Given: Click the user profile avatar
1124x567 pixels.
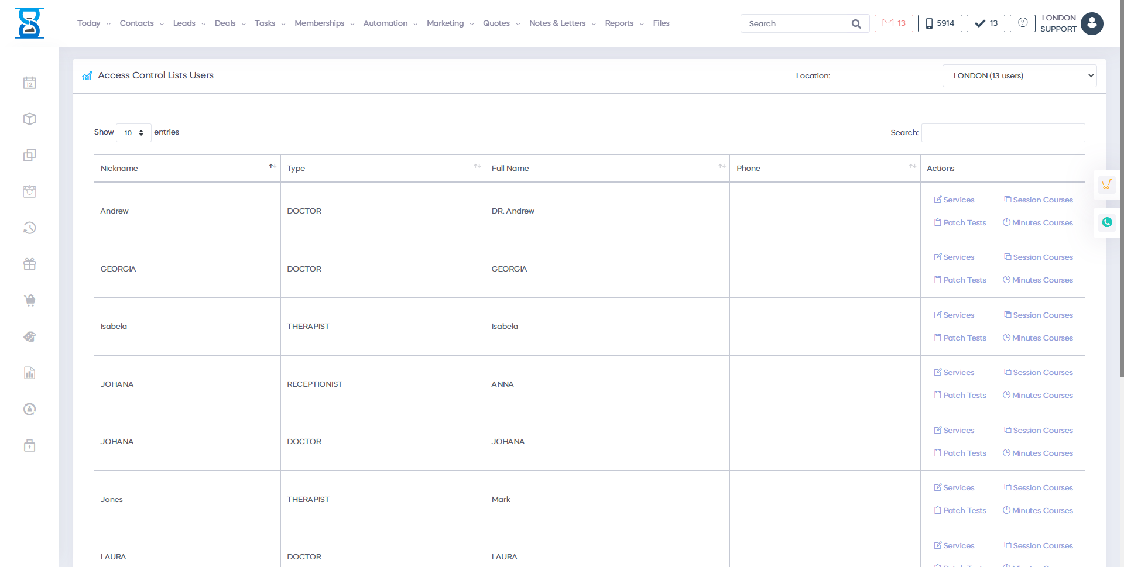Looking at the screenshot, I should click(1092, 24).
